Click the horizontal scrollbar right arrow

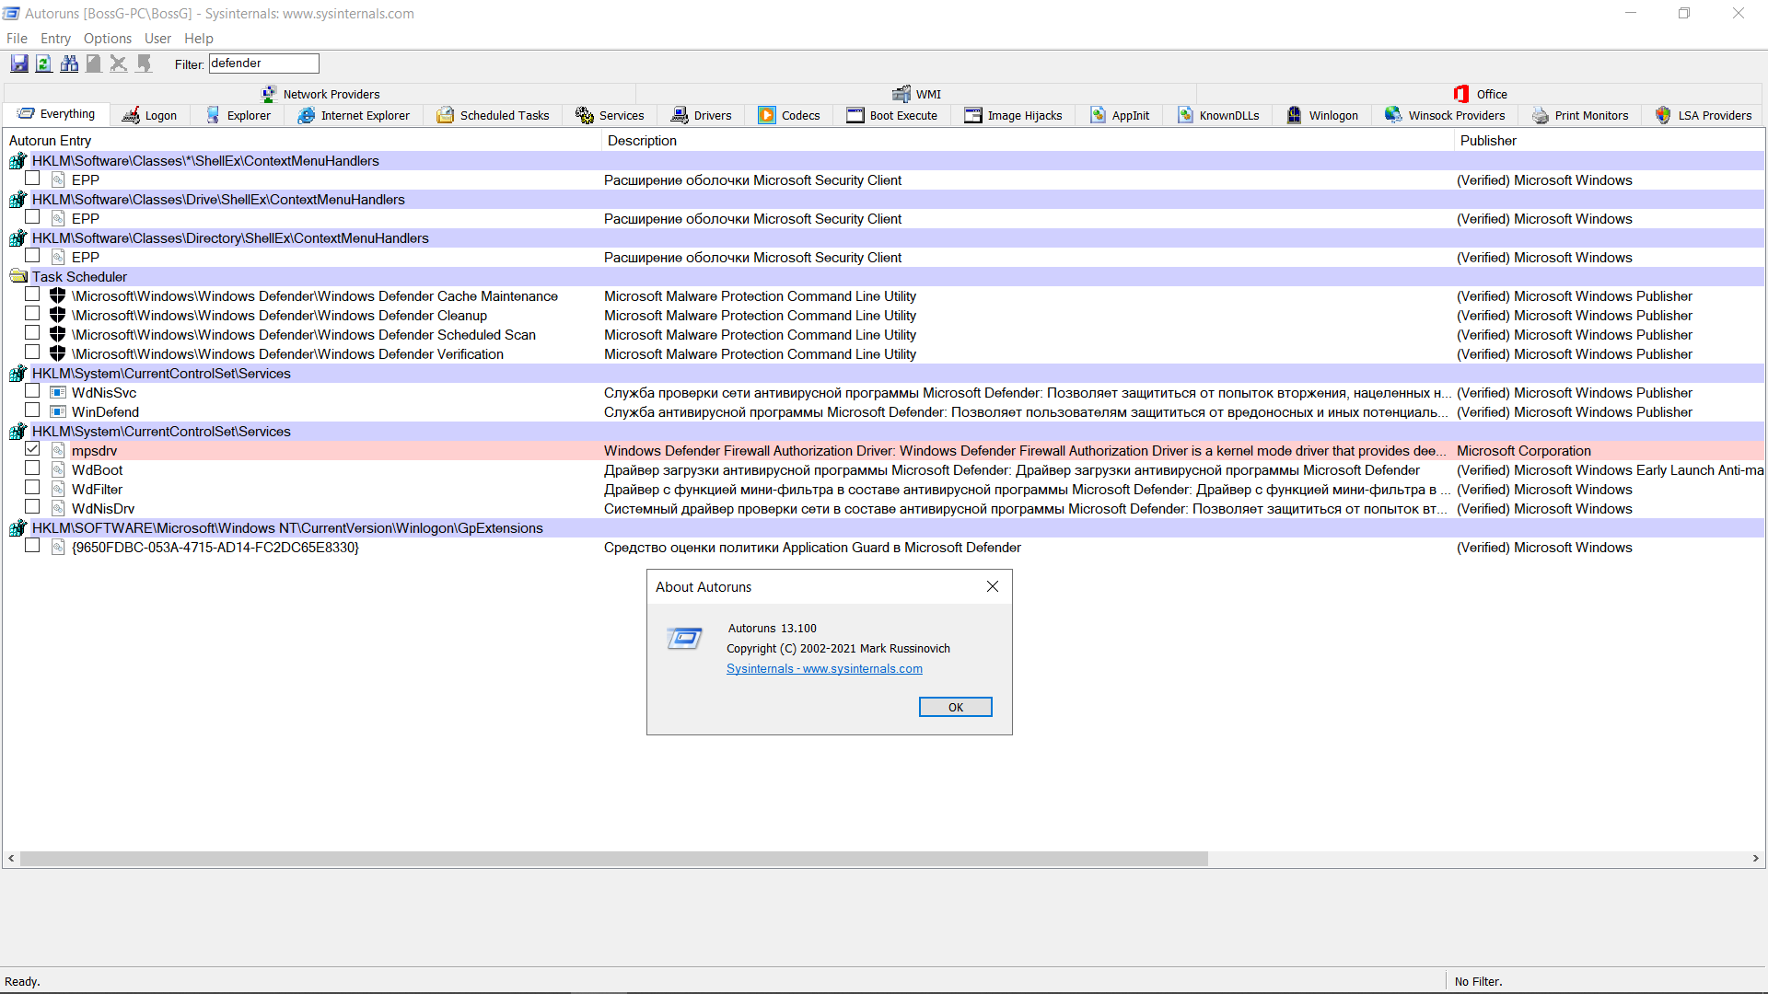point(1756,859)
